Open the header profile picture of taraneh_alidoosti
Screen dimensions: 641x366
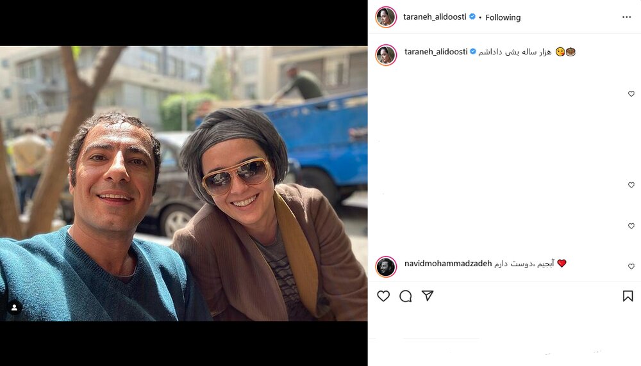point(386,17)
